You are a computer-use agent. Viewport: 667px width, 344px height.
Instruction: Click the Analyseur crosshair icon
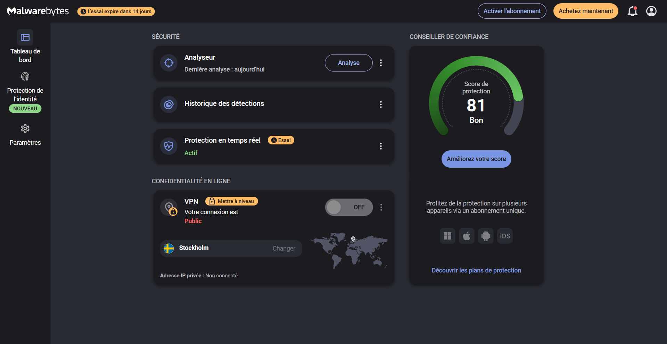tap(169, 63)
